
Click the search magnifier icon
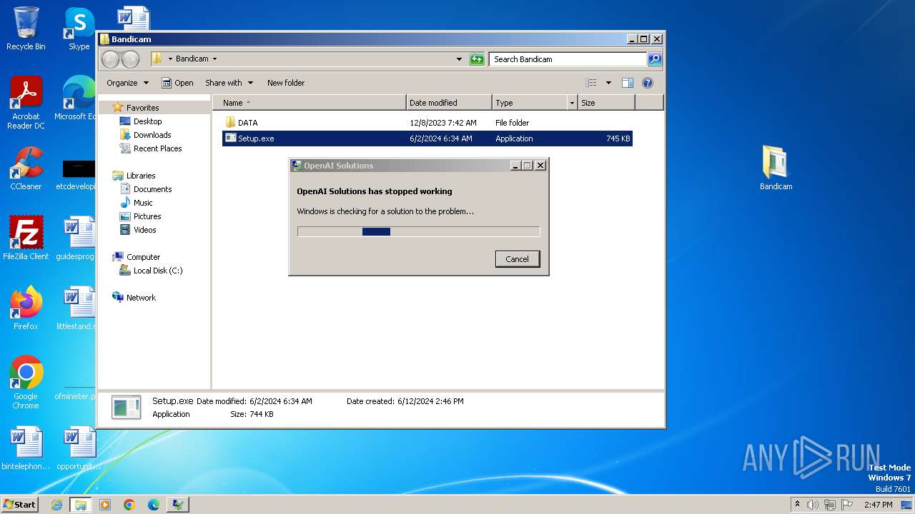coord(654,59)
